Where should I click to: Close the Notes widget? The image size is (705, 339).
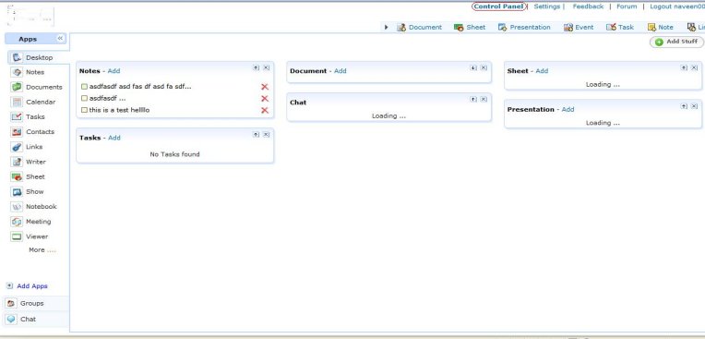tap(266, 68)
